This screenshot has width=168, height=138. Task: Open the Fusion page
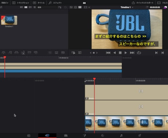pyautogui.click(x=84, y=135)
